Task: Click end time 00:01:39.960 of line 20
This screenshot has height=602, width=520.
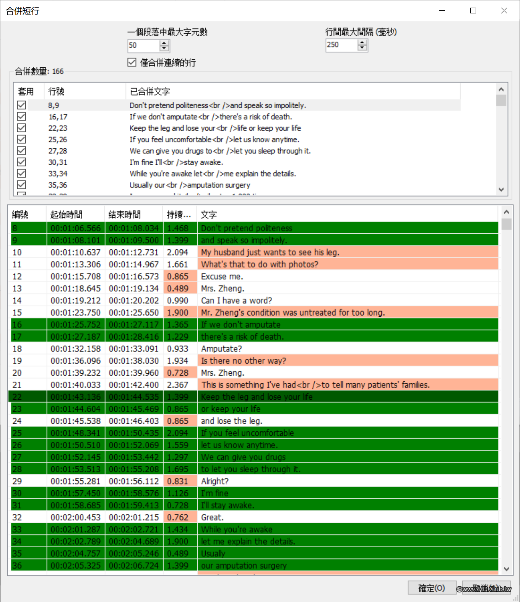Action: 134,373
